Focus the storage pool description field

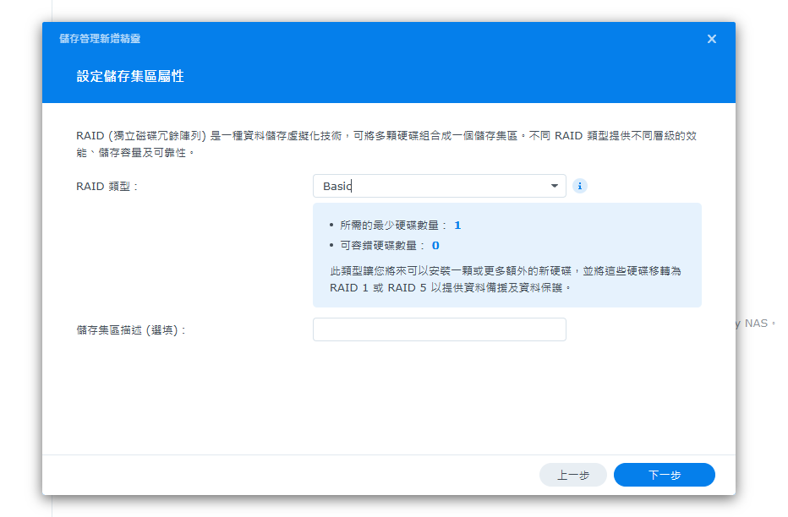pyautogui.click(x=439, y=329)
